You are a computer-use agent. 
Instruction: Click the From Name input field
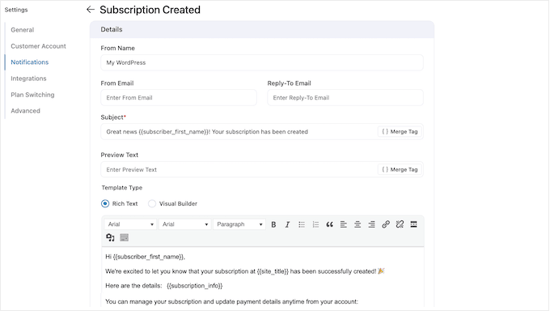[262, 62]
